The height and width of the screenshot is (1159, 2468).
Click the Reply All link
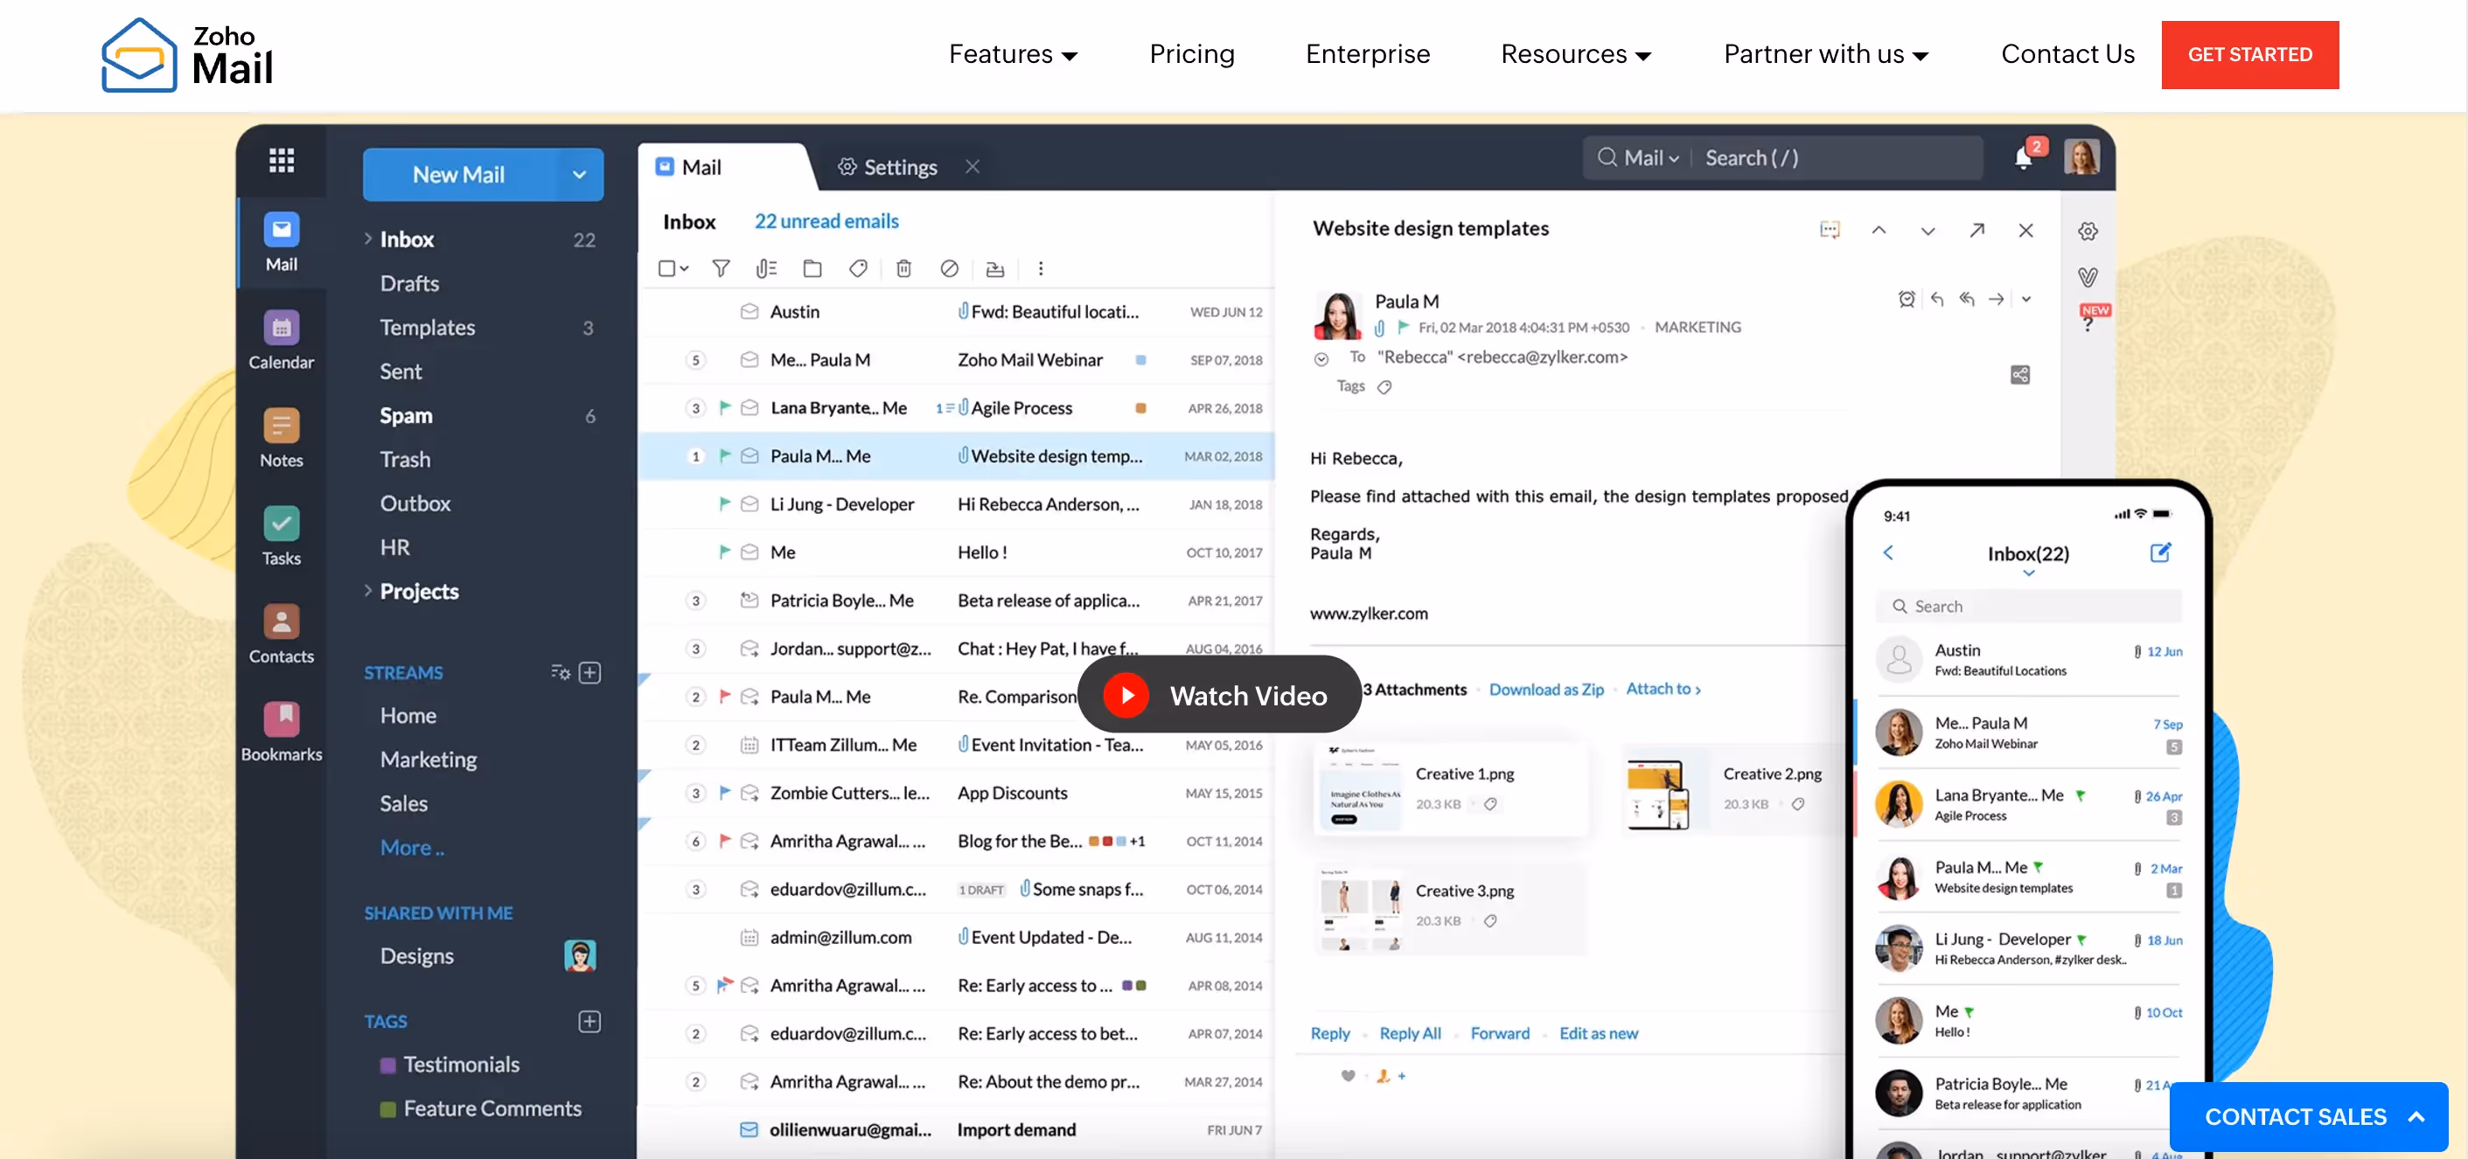coord(1409,1033)
